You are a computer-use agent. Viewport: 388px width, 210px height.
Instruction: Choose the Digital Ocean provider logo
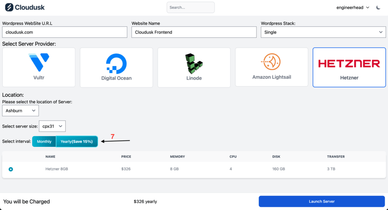point(116,63)
